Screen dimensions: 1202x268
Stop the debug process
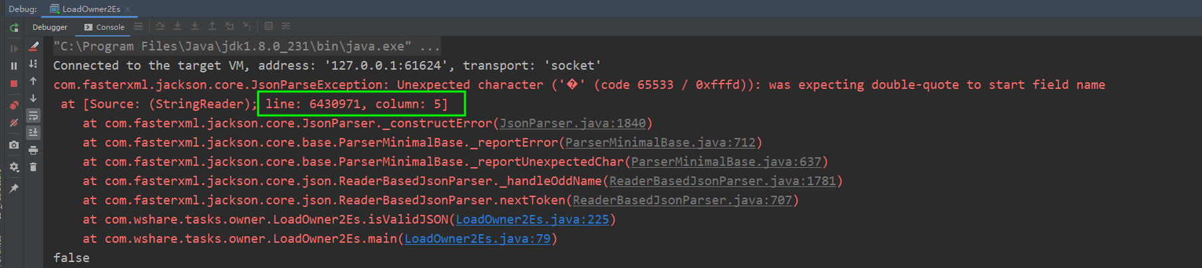pos(14,84)
